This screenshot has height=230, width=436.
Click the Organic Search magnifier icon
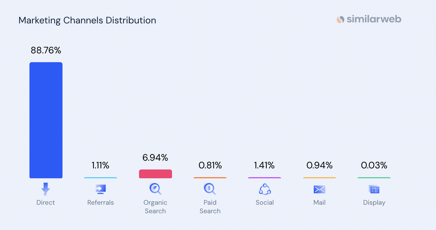[x=155, y=189]
